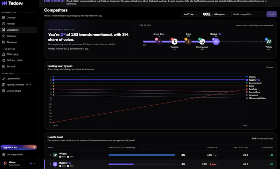
Task: Select Endro in the chart legend
Action: coord(251,86)
